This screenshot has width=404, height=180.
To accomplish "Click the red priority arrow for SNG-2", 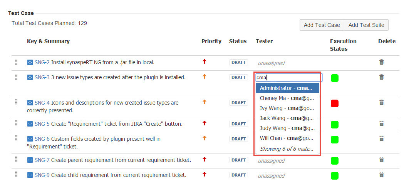I will (205, 62).
